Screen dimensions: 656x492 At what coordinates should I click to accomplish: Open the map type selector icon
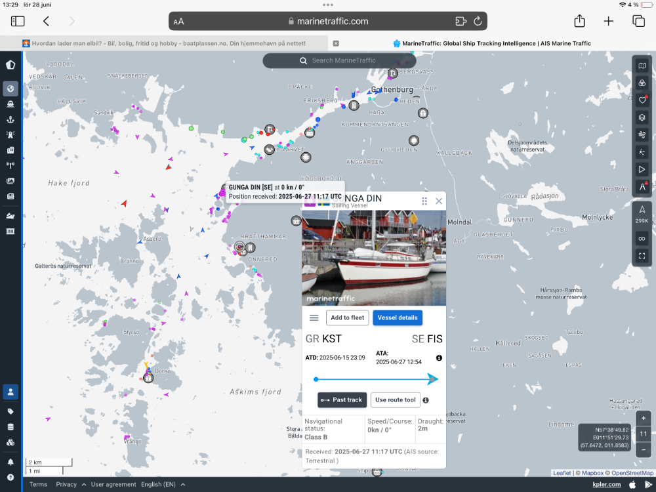pos(642,66)
